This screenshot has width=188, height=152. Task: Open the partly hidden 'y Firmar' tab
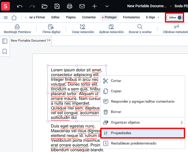37,17
